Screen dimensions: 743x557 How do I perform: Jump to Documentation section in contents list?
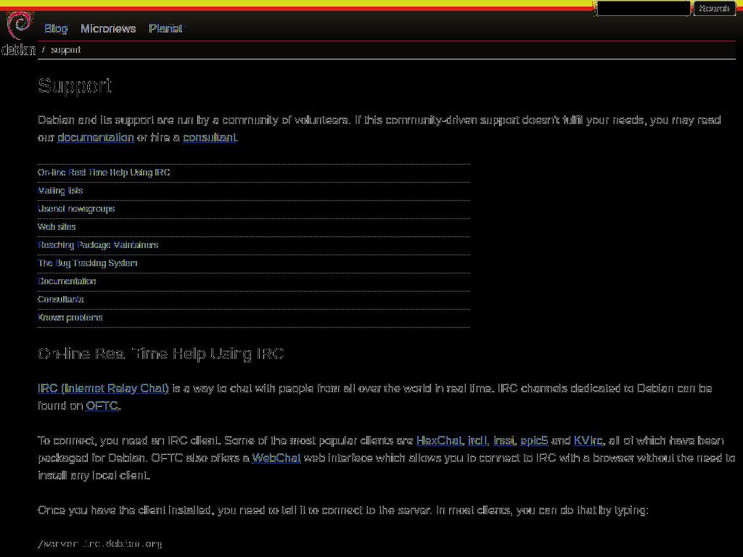[x=67, y=281]
